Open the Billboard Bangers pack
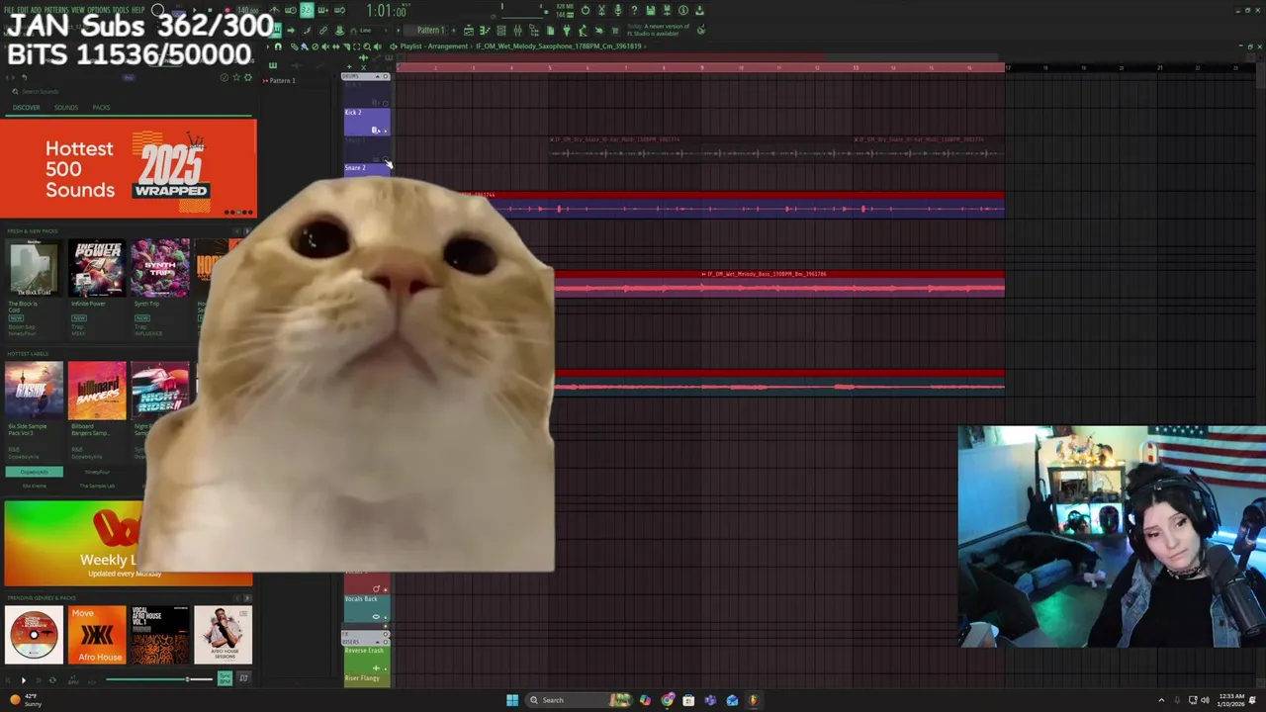Viewport: 1266px width, 712px height. coord(97,391)
